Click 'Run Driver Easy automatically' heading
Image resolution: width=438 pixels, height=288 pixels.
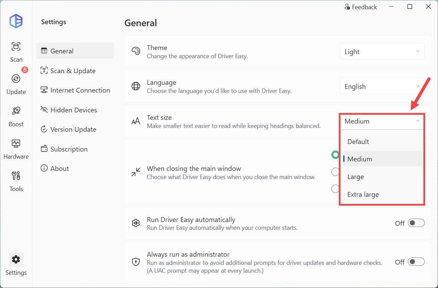[191, 220]
